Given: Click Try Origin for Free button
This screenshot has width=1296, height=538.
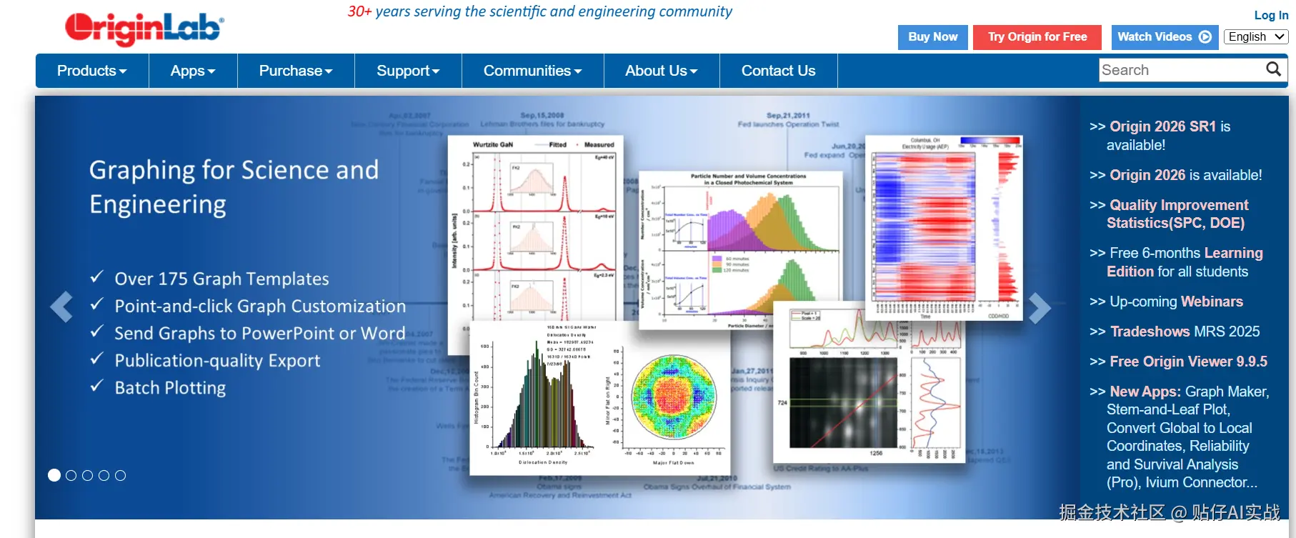Looking at the screenshot, I should point(1037,37).
